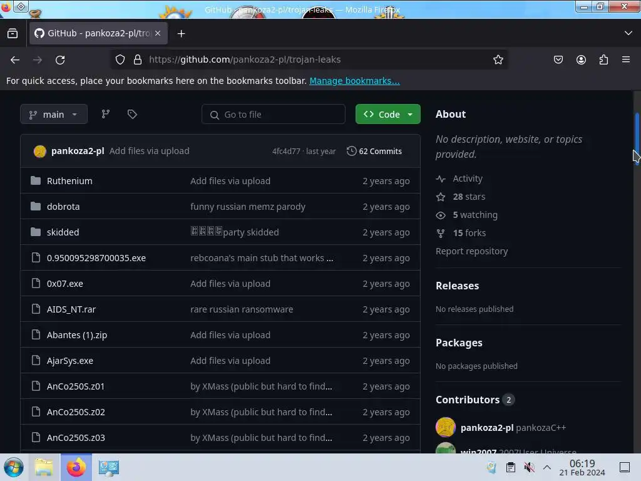641x481 pixels.
Task: Open the latest commit message 'Add files via upload'
Action: tap(149, 151)
